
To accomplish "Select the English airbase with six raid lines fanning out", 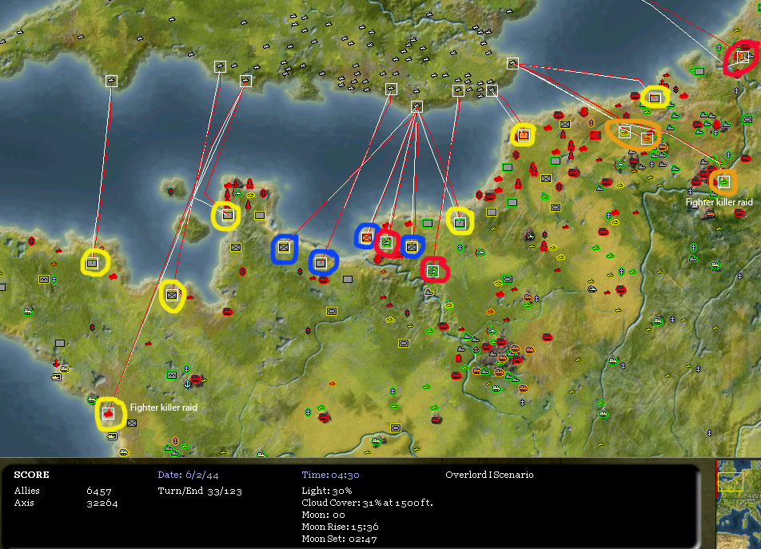I will (416, 107).
